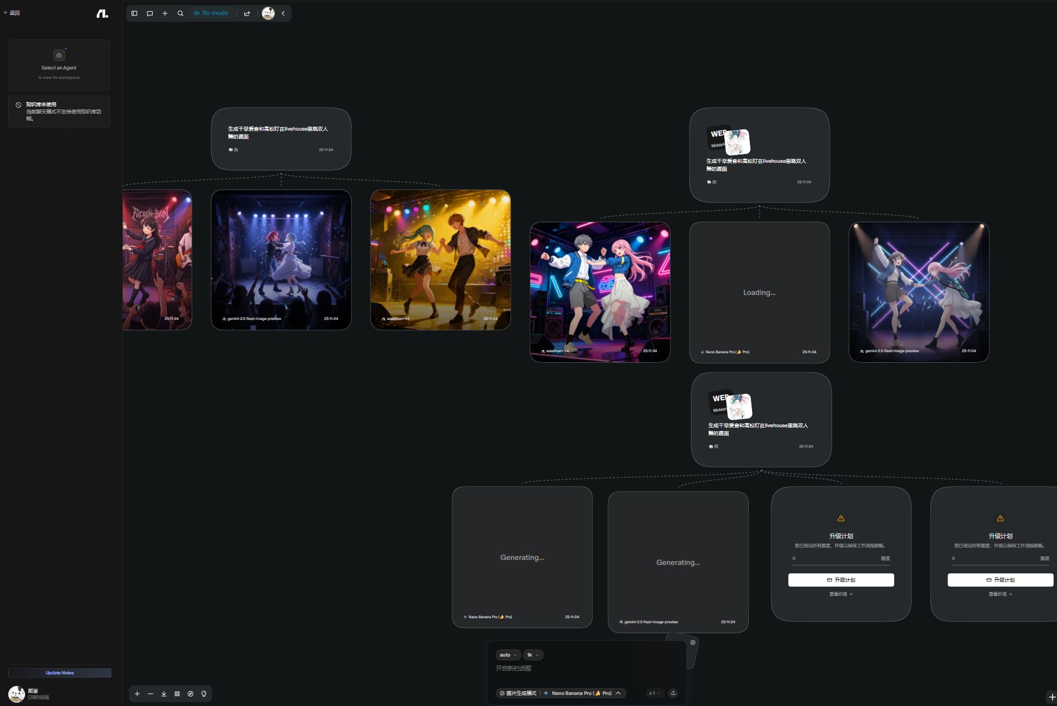Open the 1k resolution dropdown
The height and width of the screenshot is (706, 1057).
(x=533, y=655)
